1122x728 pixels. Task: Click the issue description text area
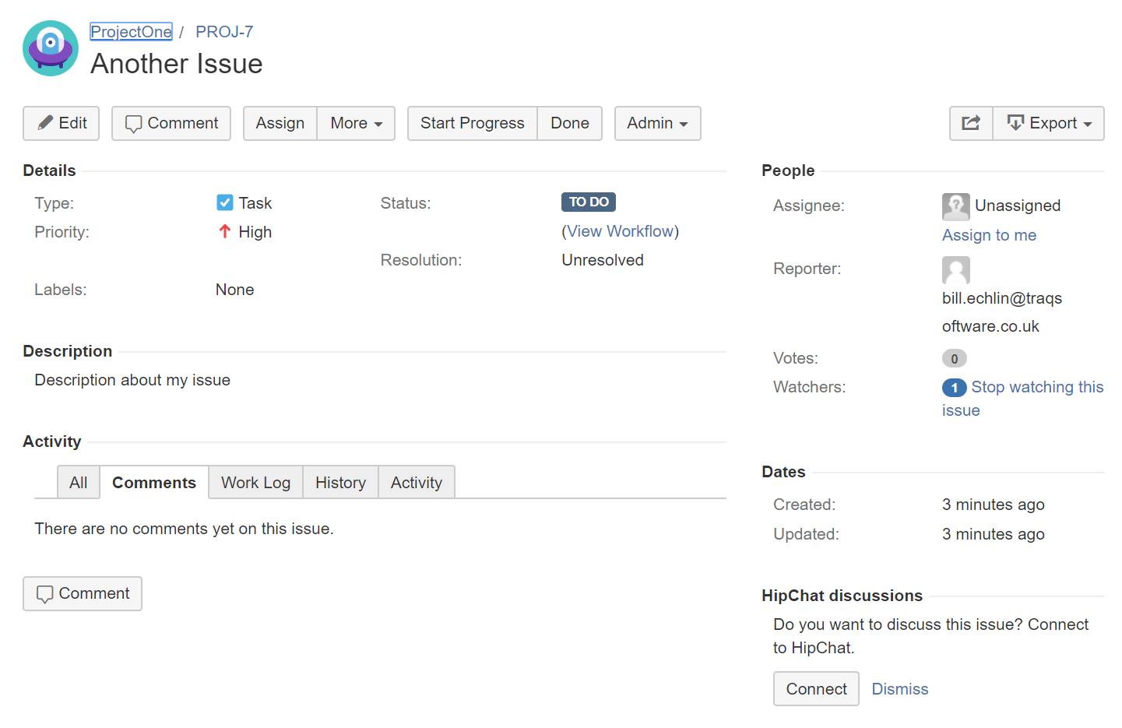pyautogui.click(x=132, y=380)
